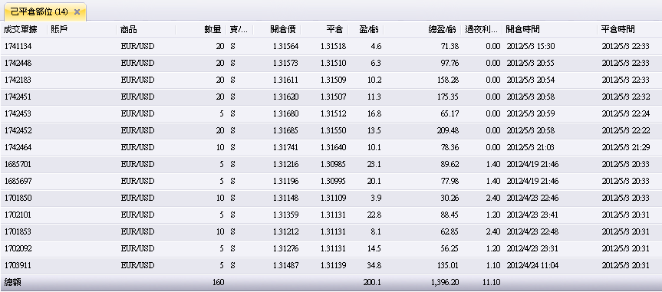Select ticket 1685697 row
The image size is (662, 292).
(331, 182)
